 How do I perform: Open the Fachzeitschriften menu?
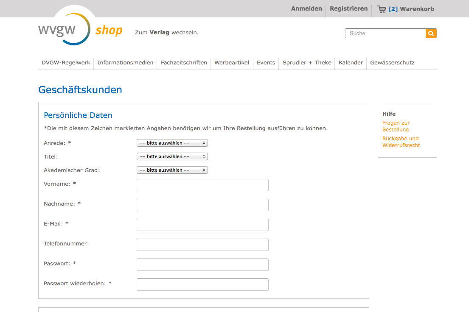pos(184,62)
